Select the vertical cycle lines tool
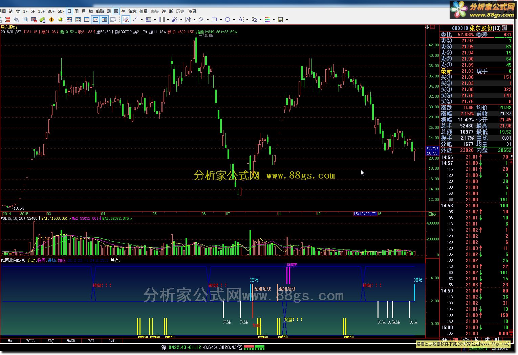Viewport: 518px width, 355px height. (161, 20)
